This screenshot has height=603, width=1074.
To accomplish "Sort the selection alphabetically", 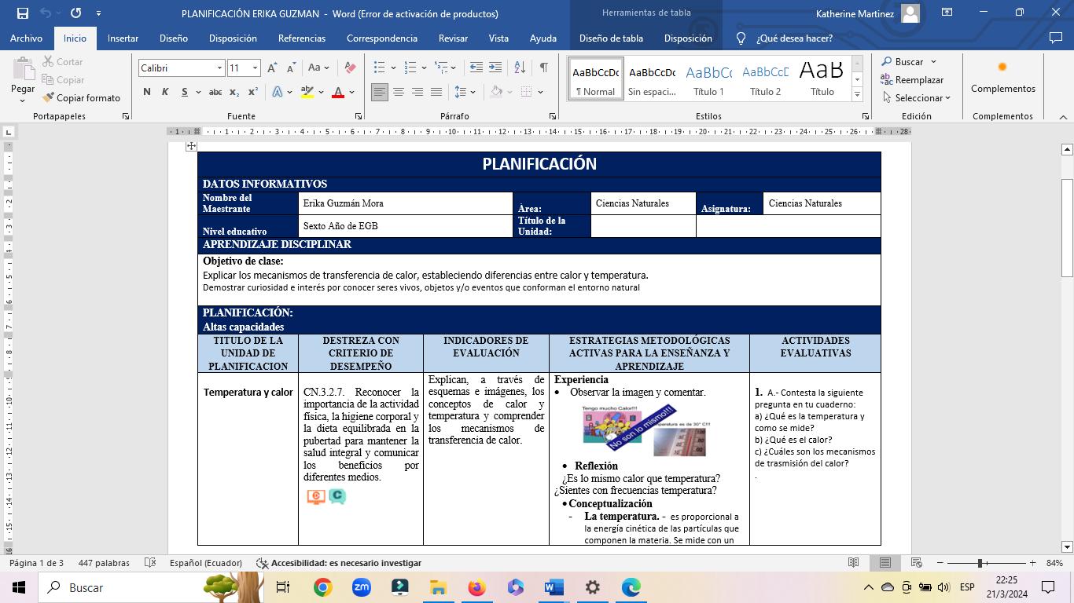I will click(x=520, y=68).
